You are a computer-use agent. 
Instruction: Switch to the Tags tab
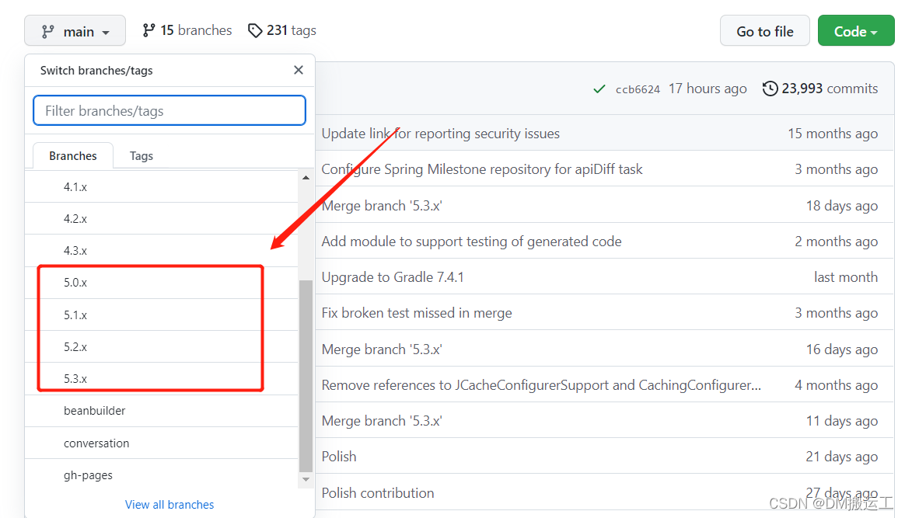coord(142,155)
